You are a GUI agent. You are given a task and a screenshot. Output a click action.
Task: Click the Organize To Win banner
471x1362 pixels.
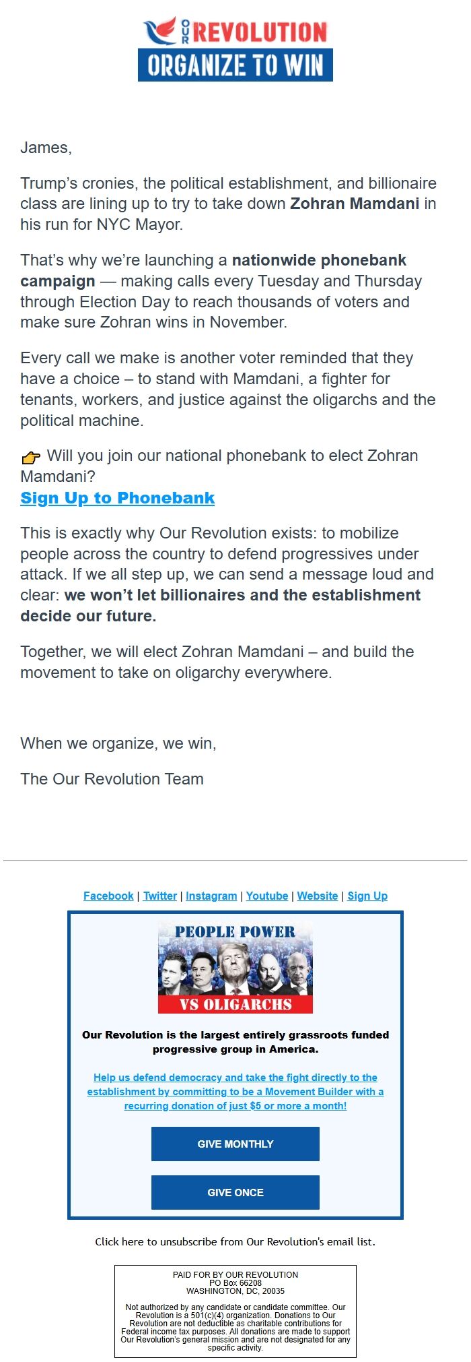[x=235, y=65]
